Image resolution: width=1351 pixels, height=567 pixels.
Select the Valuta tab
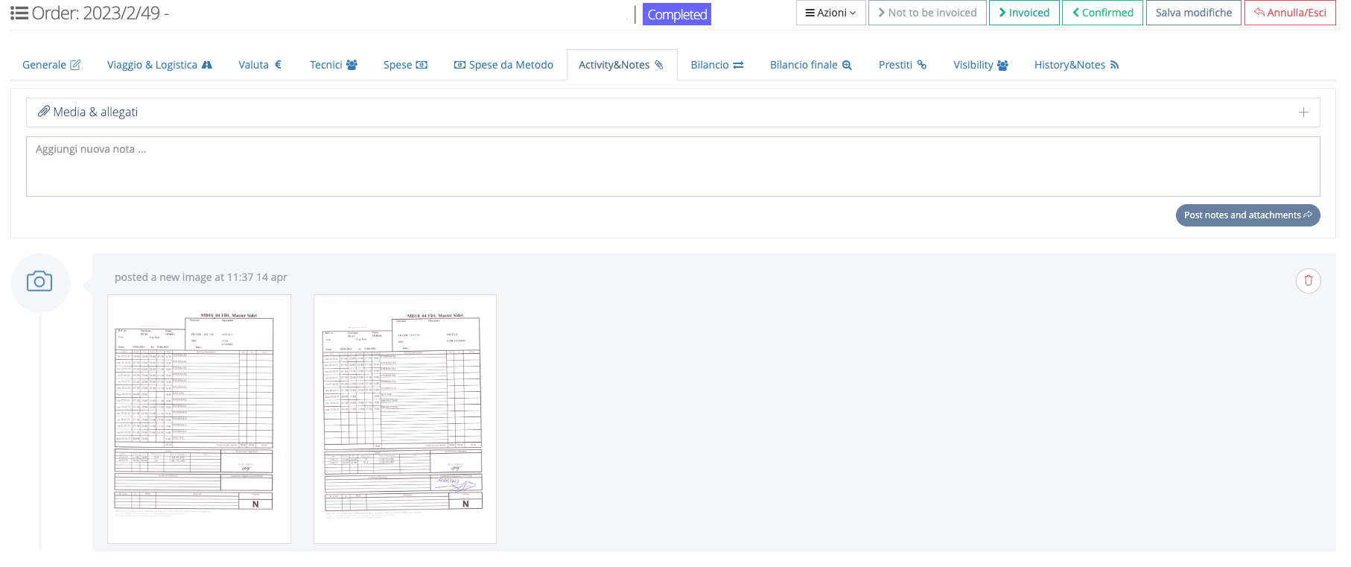point(260,65)
